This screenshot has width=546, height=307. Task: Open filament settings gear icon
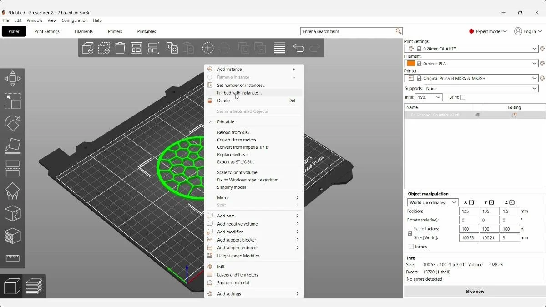coord(542,64)
